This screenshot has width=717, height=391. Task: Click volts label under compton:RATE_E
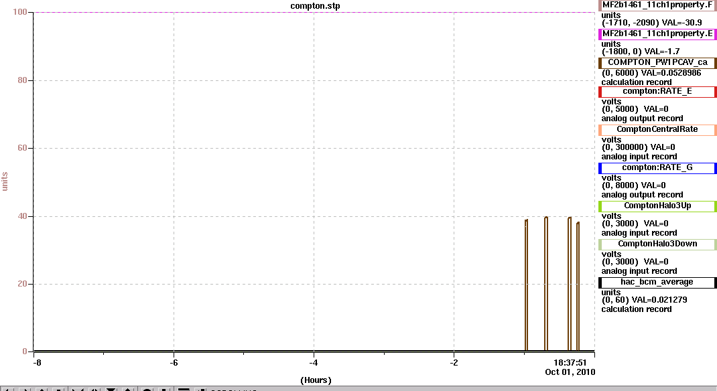(x=611, y=101)
